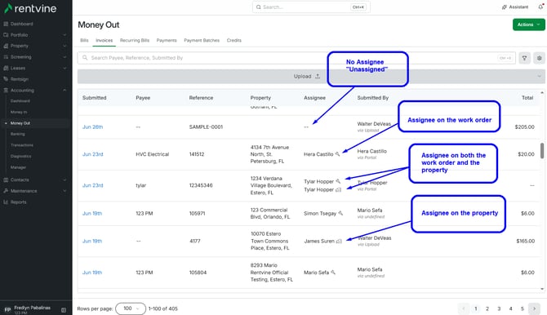Open Diagnostics under Accounting
Screen dimensions: 547x315
[x=20, y=157]
